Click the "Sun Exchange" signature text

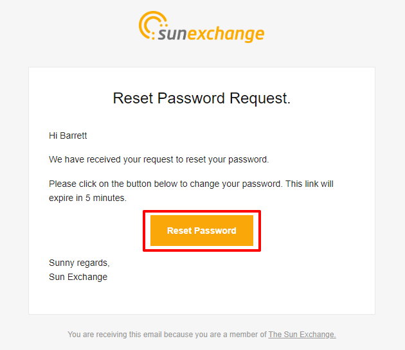(78, 277)
